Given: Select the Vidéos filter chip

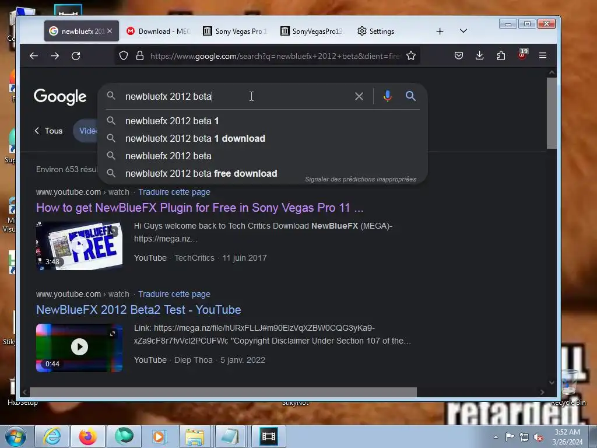Looking at the screenshot, I should pyautogui.click(x=86, y=131).
